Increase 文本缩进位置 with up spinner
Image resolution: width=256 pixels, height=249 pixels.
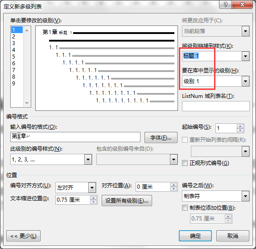coord(93,198)
